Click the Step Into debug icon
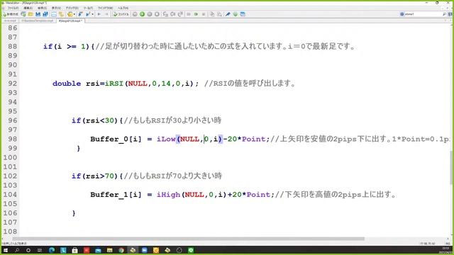Screen dimensions: 454x255 pyautogui.click(x=165, y=14)
